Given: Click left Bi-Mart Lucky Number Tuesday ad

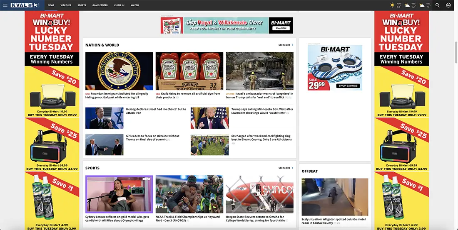Looking at the screenshot, I should (52, 38).
